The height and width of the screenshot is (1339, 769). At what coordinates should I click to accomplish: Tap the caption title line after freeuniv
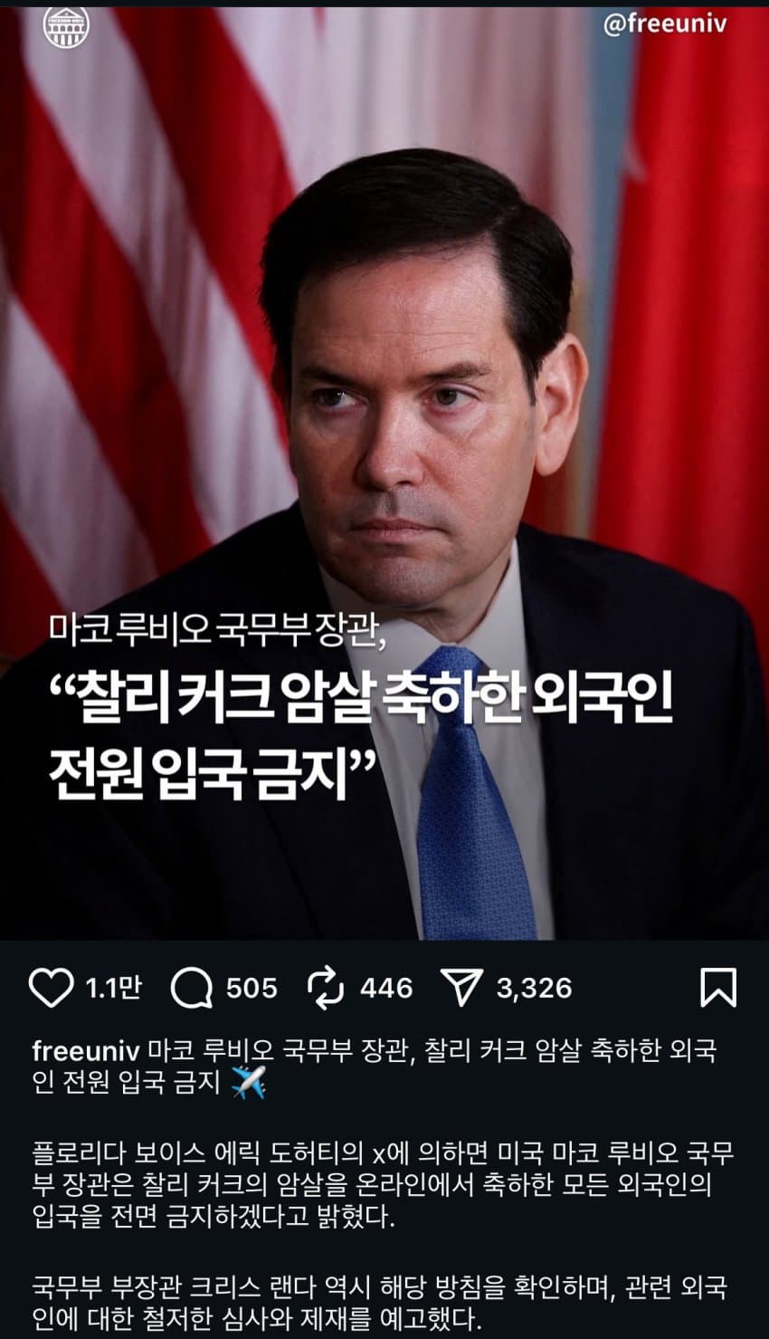pyautogui.click(x=374, y=1066)
